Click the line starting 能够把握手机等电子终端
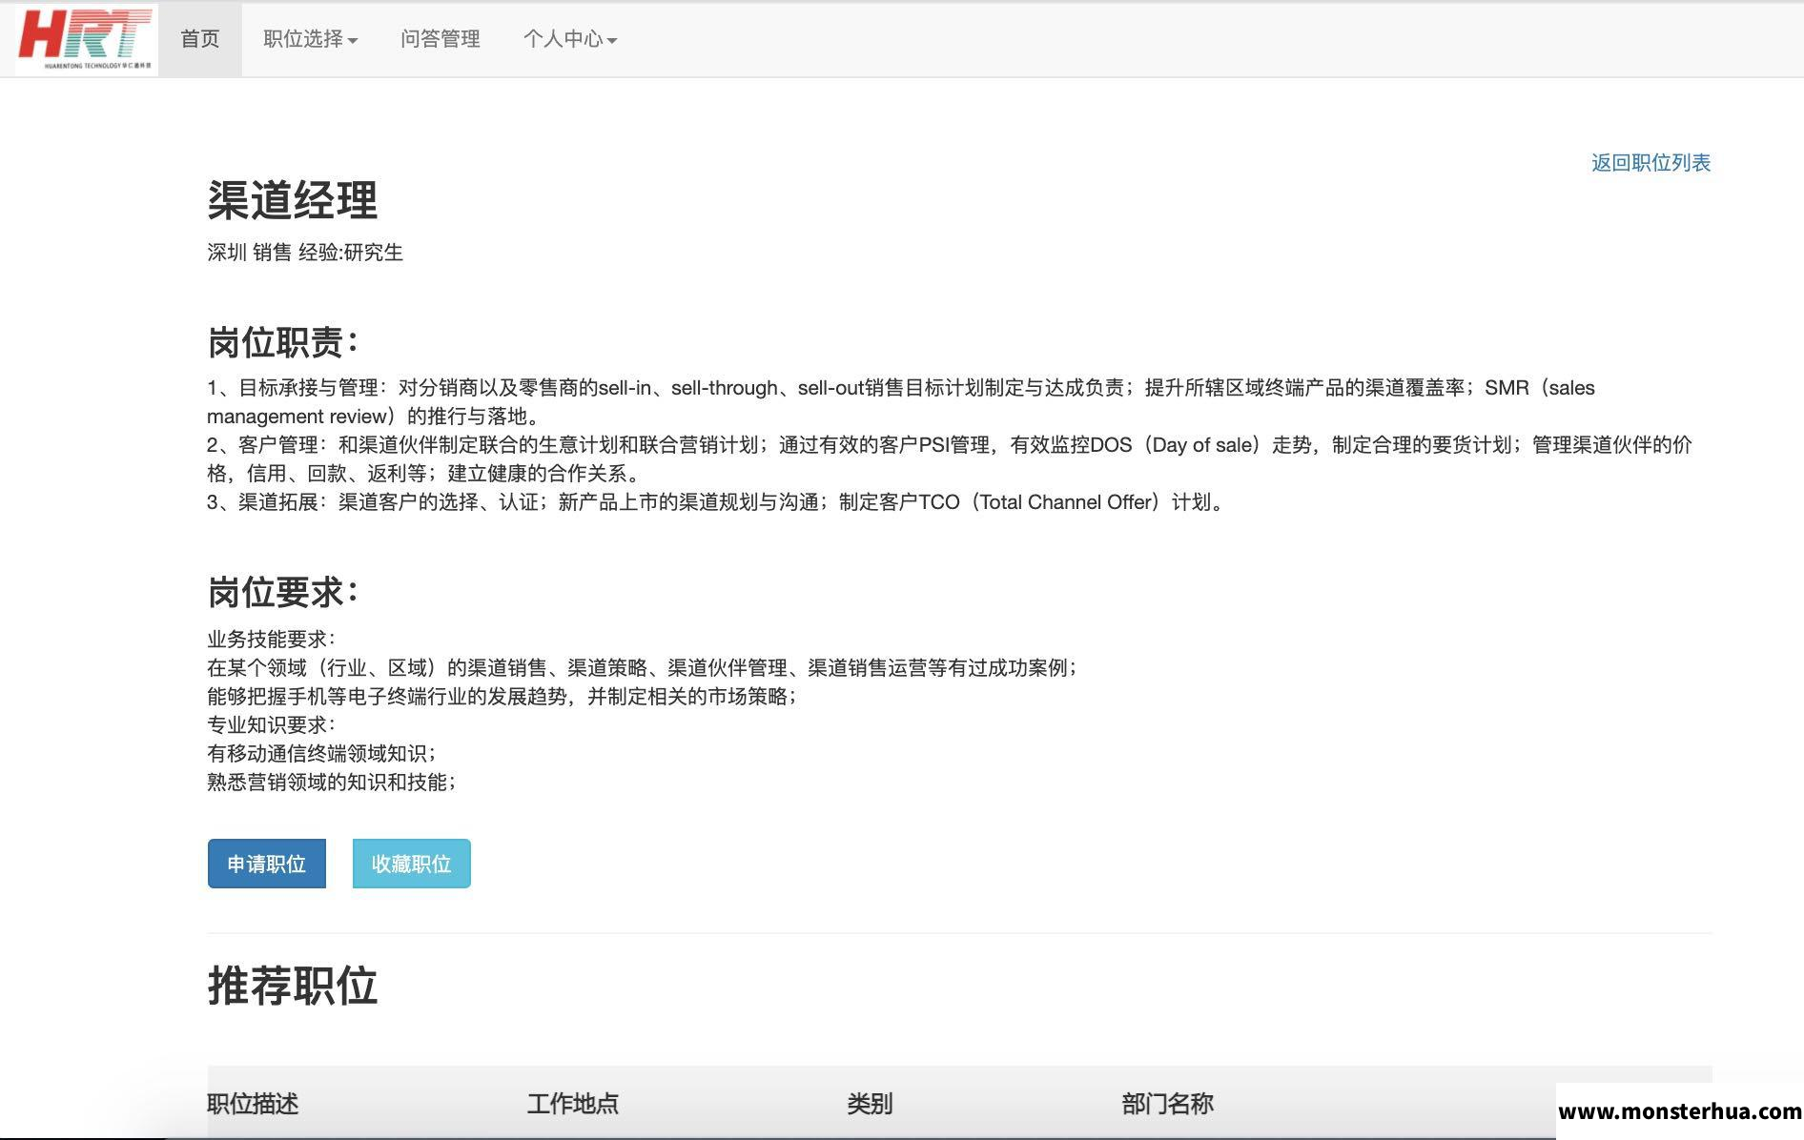The width and height of the screenshot is (1804, 1140). (502, 697)
